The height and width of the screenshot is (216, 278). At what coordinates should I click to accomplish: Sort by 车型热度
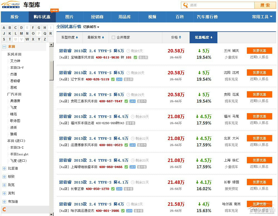click(x=69, y=37)
